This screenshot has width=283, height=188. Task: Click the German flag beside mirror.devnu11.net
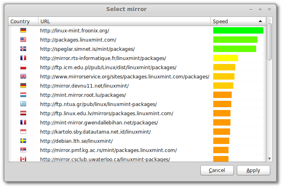coord(23,85)
